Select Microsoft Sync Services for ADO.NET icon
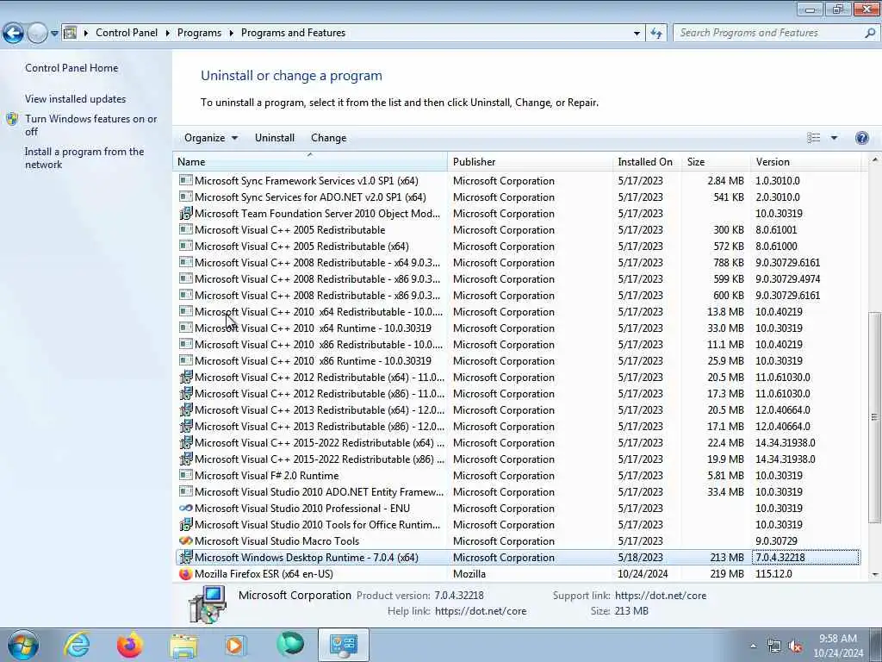882x662 pixels. [x=185, y=197]
